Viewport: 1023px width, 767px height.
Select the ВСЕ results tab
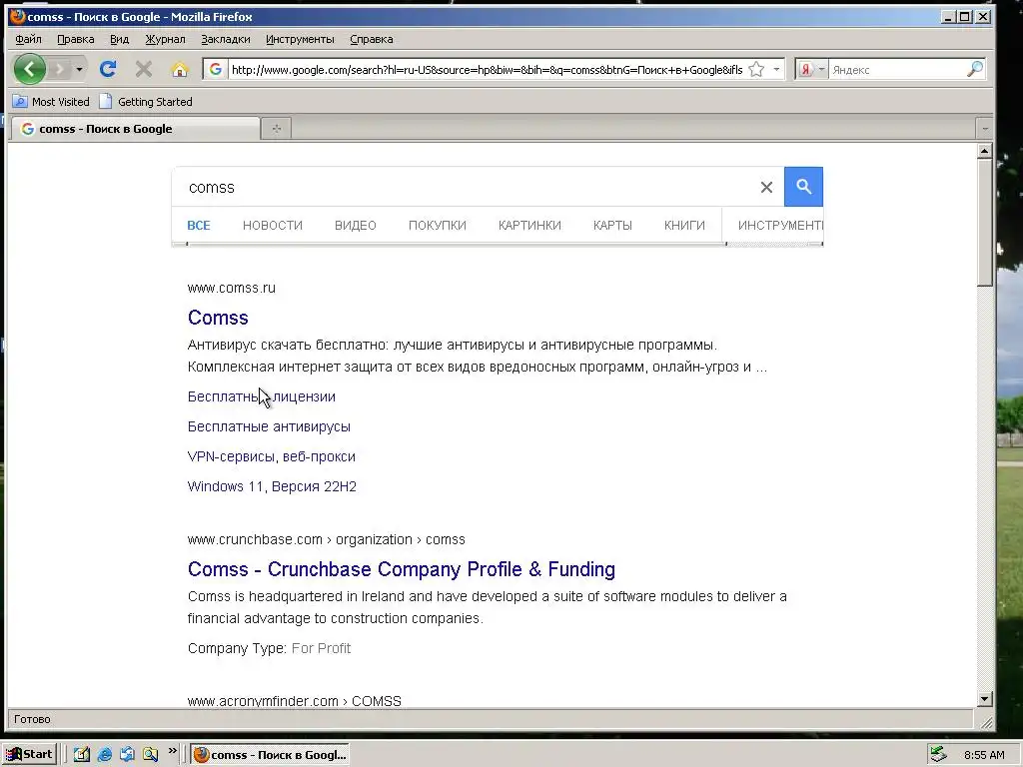point(199,225)
